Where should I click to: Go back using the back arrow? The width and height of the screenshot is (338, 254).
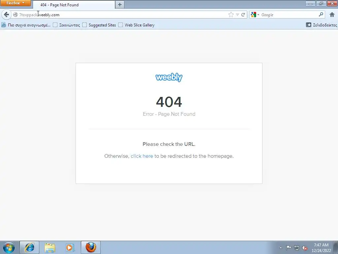point(7,15)
